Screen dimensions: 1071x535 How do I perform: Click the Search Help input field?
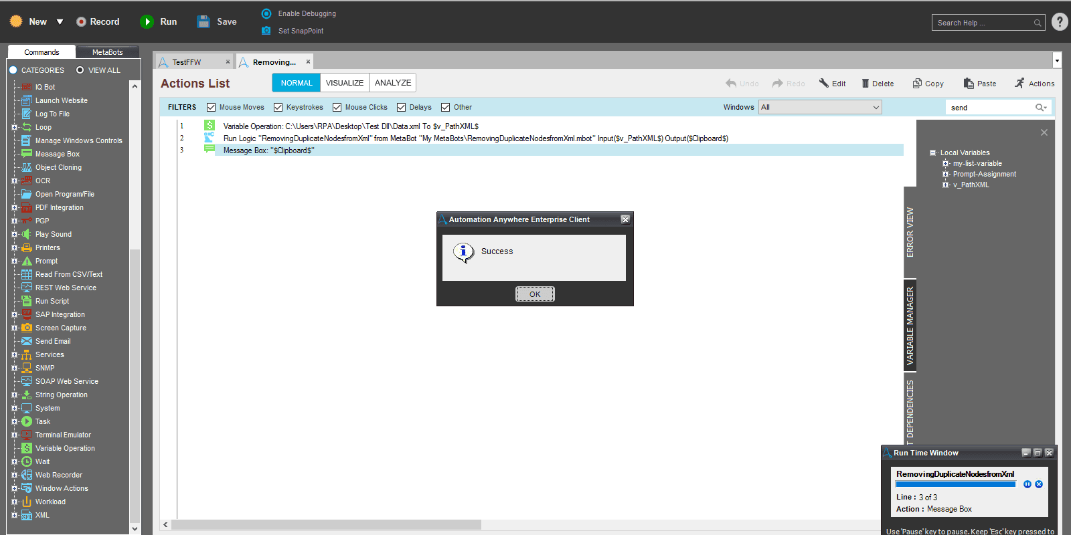(988, 23)
